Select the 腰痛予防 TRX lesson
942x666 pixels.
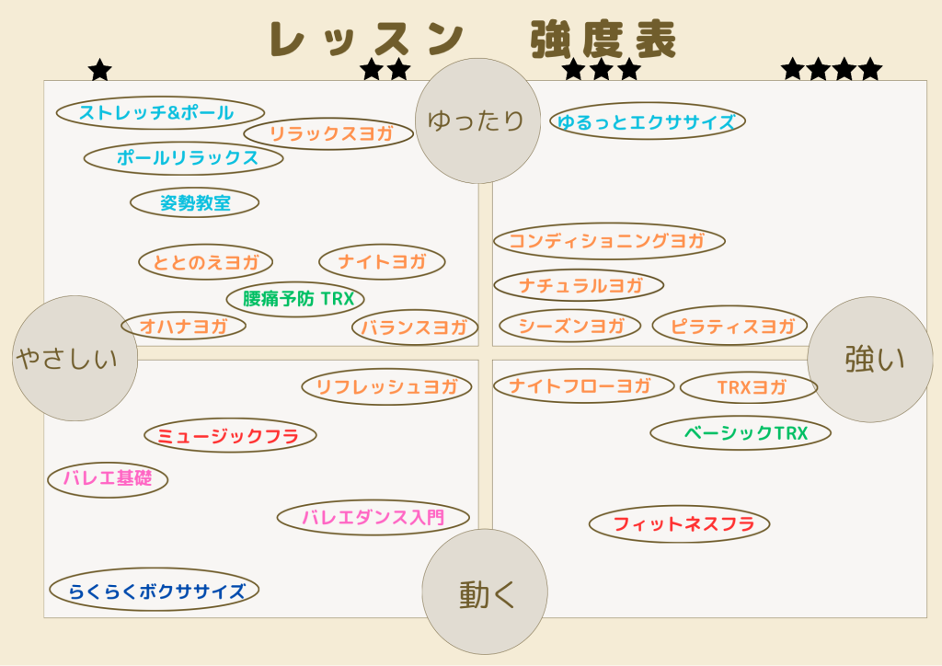(x=295, y=299)
